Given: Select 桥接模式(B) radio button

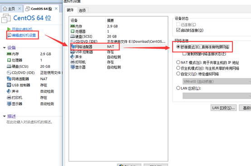Looking at the screenshot, I should (178, 47).
